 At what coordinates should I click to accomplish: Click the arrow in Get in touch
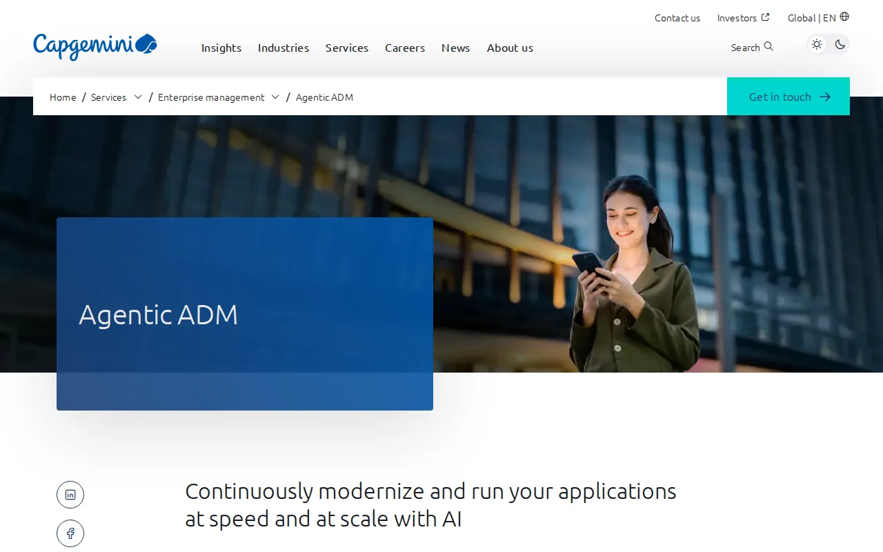(x=825, y=97)
